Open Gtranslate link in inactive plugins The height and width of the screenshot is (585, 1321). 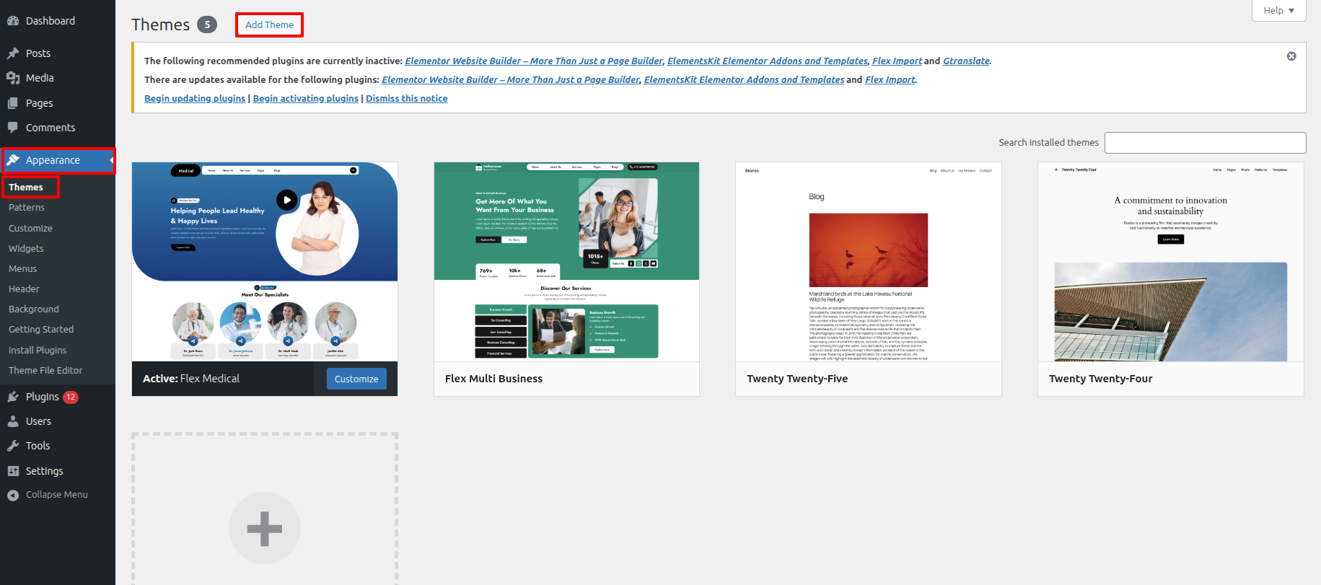(966, 61)
